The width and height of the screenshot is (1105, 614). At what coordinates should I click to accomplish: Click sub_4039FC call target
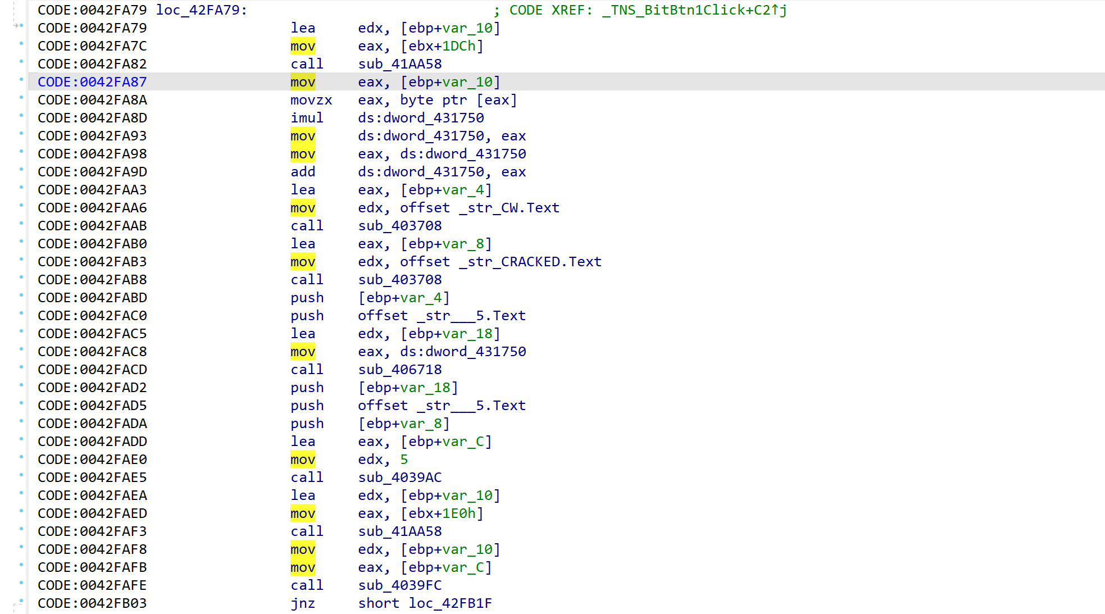click(x=400, y=585)
